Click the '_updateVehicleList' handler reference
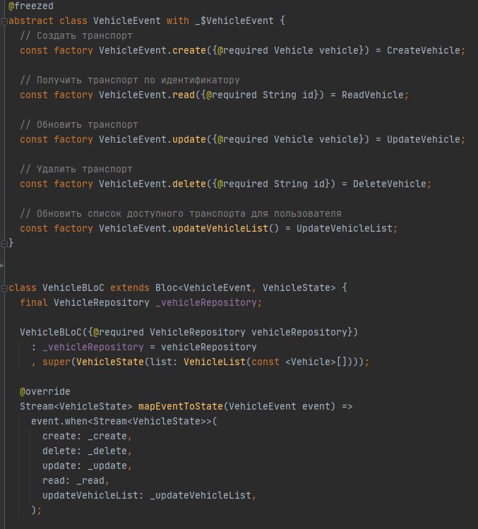 tap(201, 496)
